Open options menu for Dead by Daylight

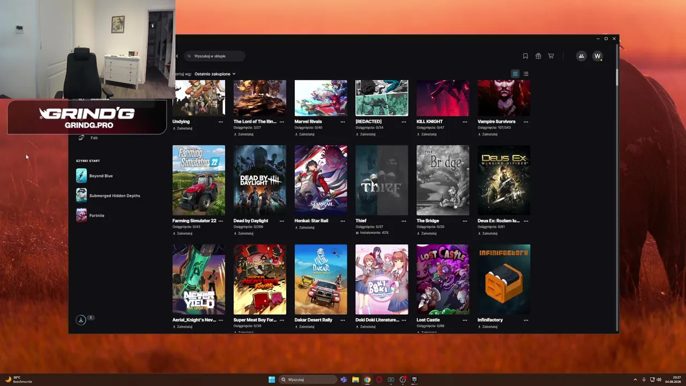pos(281,221)
